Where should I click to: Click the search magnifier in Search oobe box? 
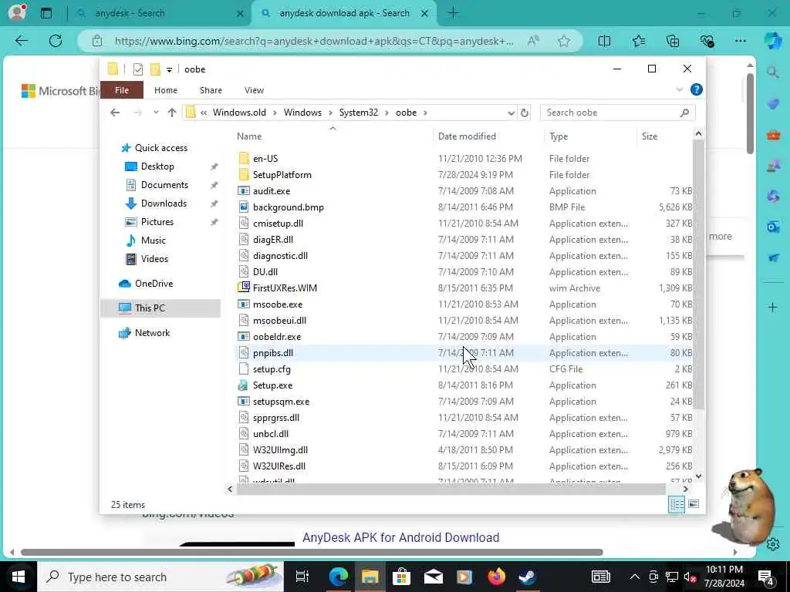click(684, 113)
